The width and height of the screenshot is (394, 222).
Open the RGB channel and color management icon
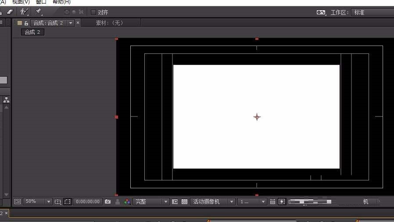[127, 202]
